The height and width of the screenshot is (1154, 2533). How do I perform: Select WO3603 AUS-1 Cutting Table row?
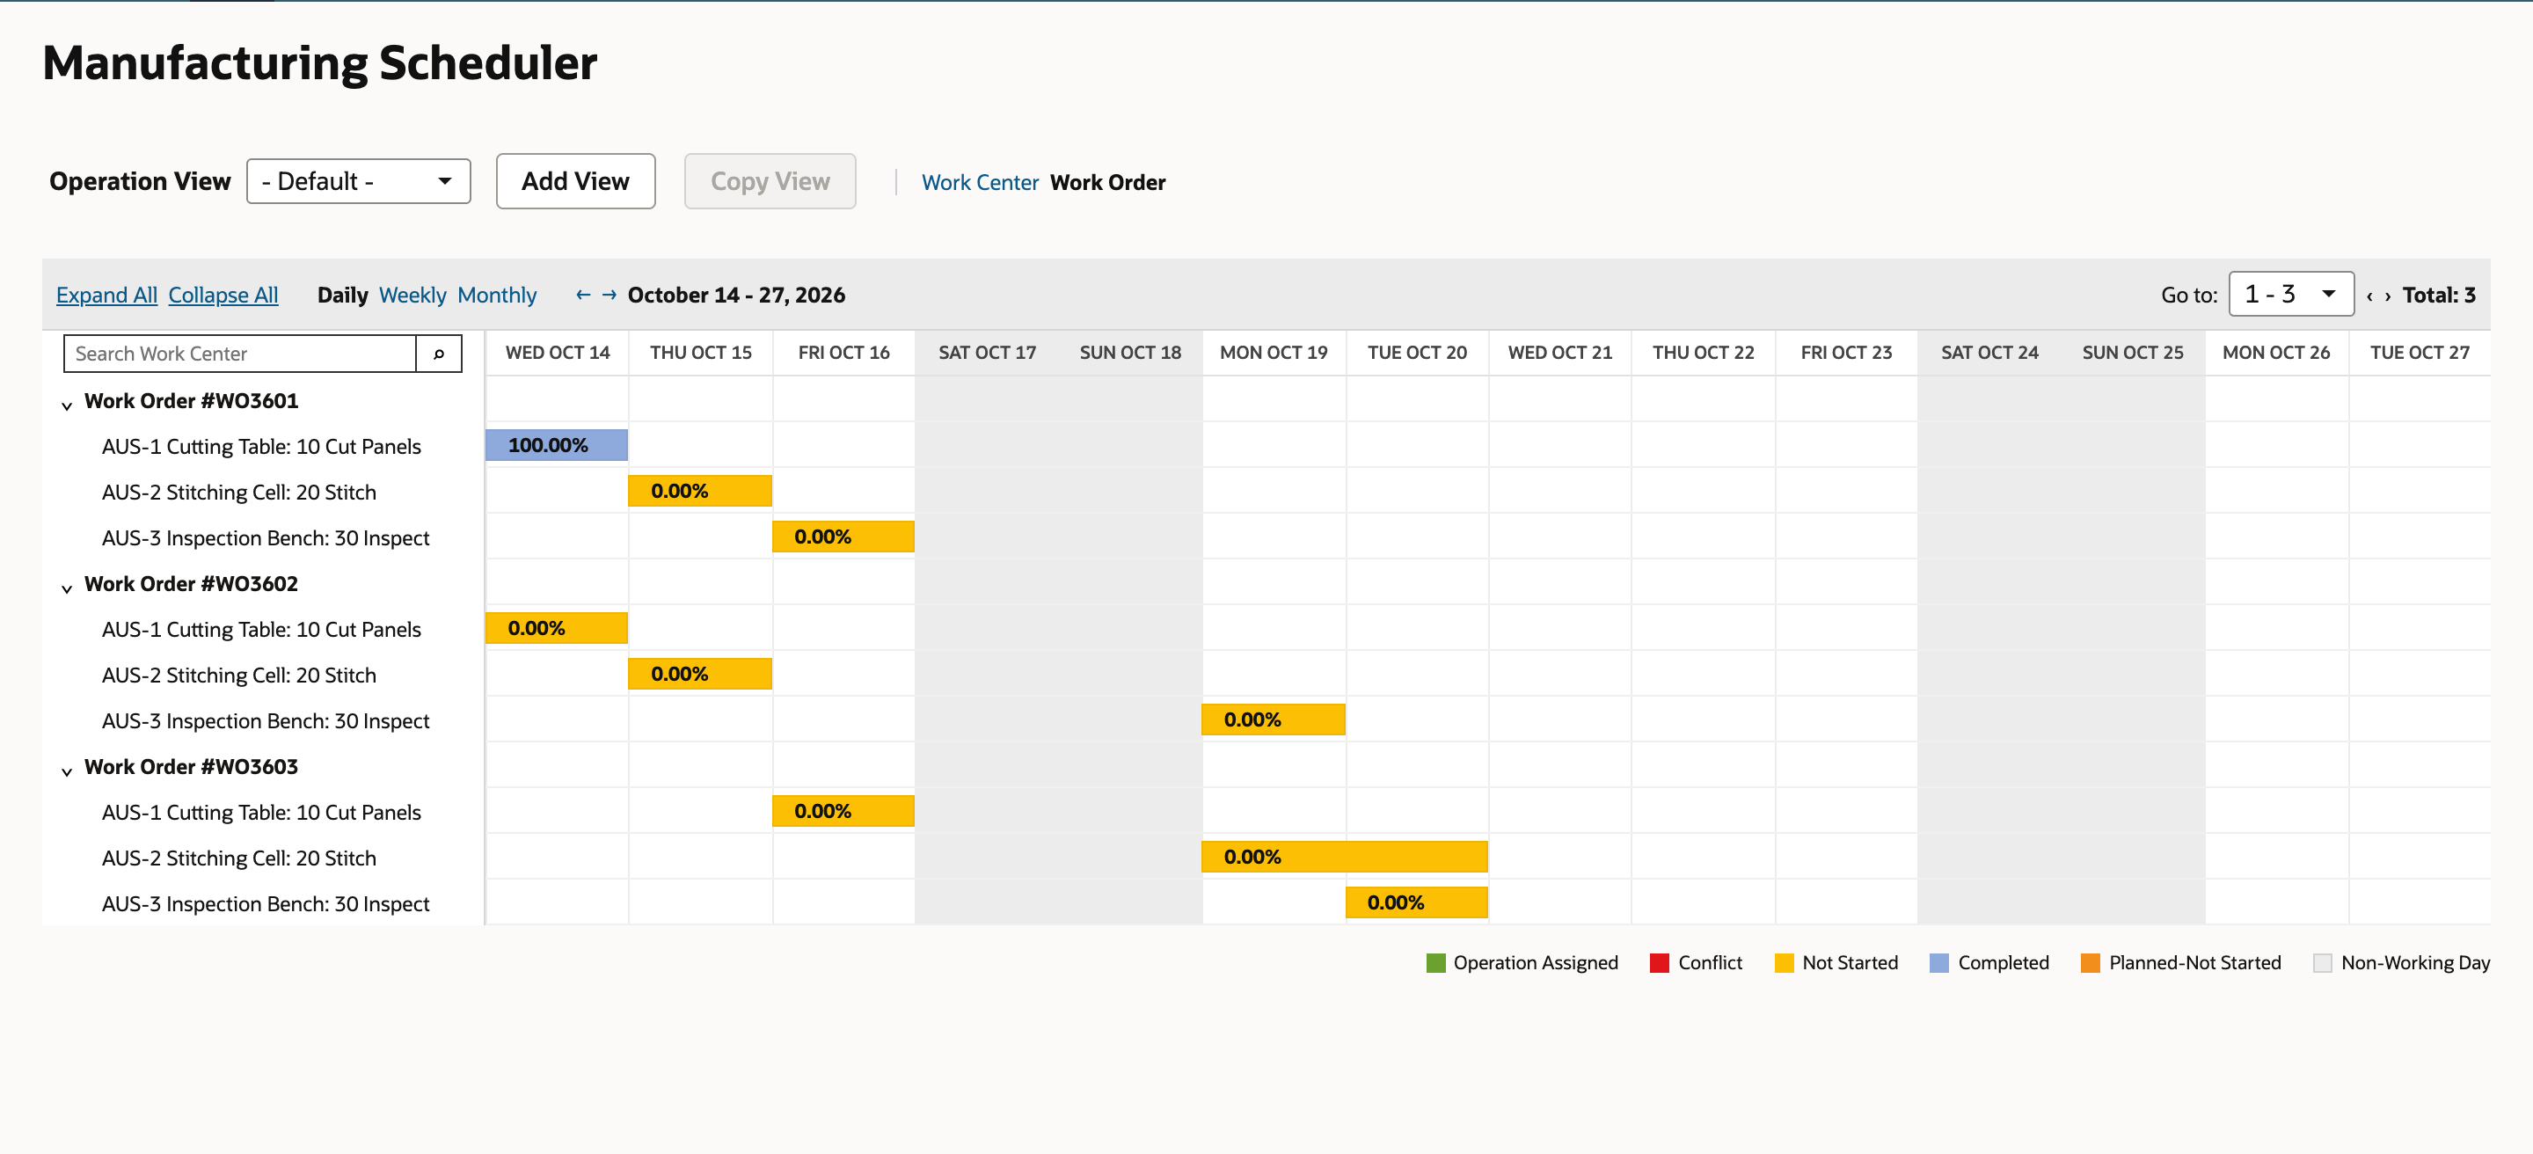point(261,812)
